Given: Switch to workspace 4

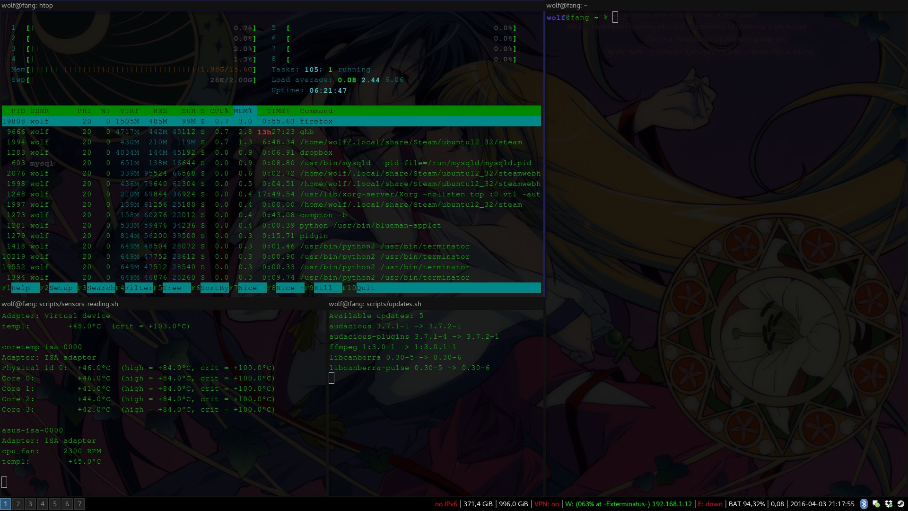Looking at the screenshot, I should [43, 504].
